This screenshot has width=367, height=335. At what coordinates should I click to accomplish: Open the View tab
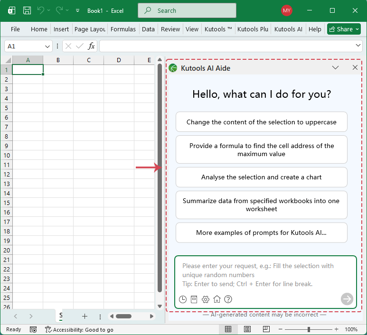(192, 29)
